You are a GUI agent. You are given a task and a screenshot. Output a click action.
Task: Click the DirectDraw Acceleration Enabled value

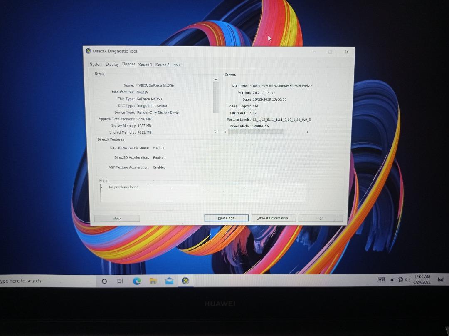pos(159,148)
